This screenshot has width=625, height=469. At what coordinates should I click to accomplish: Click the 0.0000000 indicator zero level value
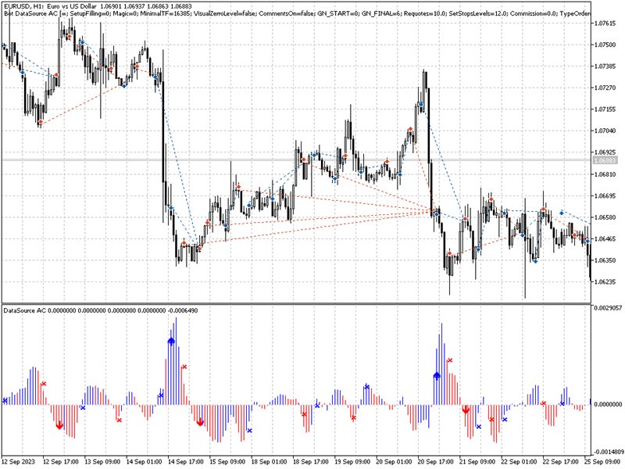pyautogui.click(x=608, y=404)
